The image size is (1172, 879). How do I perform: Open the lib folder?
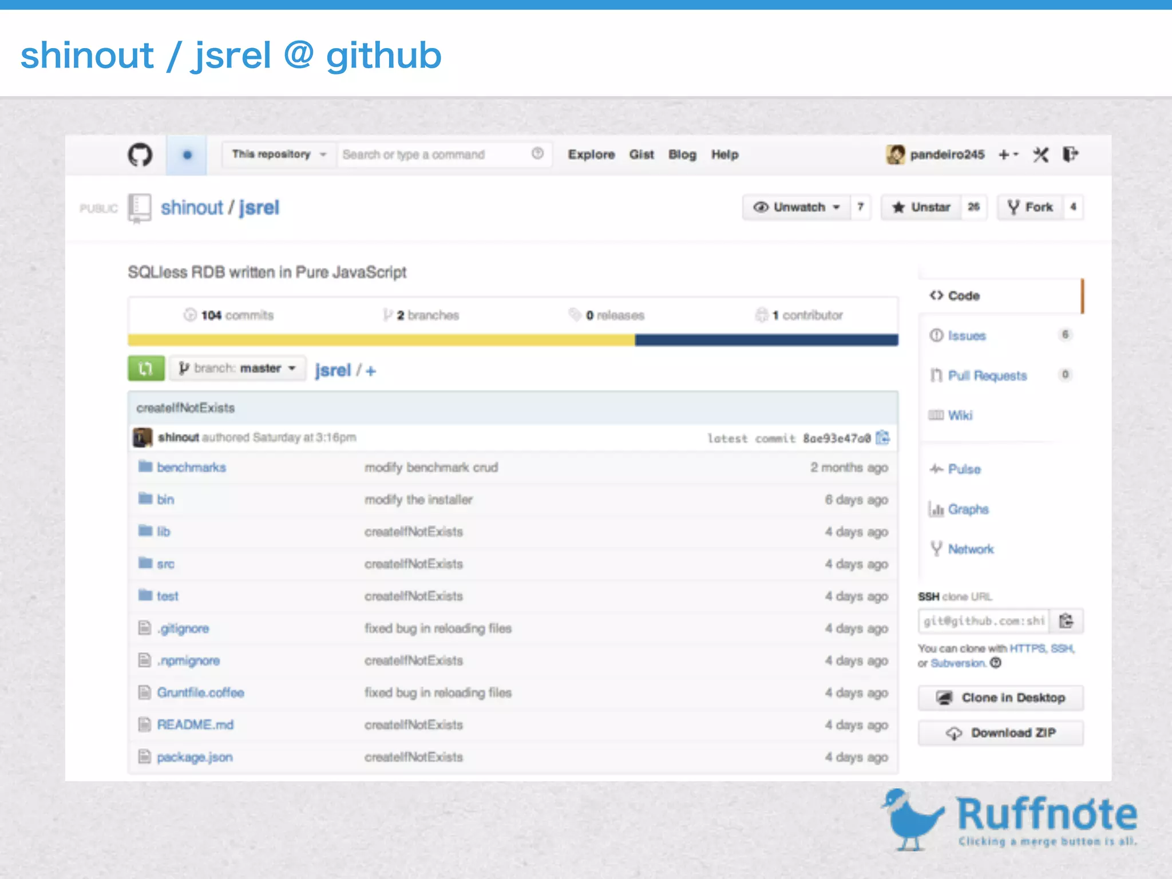click(x=163, y=532)
